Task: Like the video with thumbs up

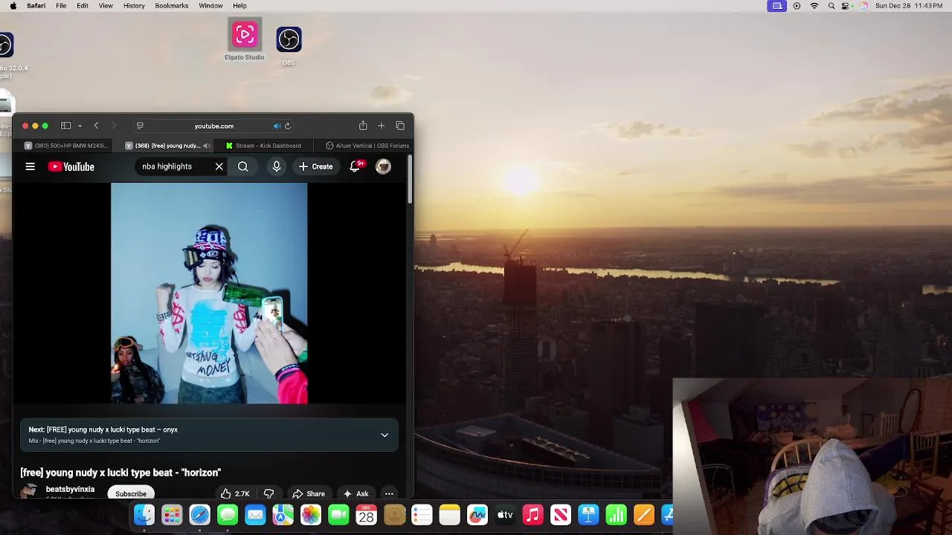Action: tap(235, 493)
